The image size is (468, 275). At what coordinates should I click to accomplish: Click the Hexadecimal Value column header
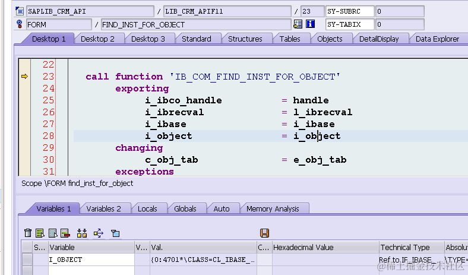pyautogui.click(x=325, y=247)
